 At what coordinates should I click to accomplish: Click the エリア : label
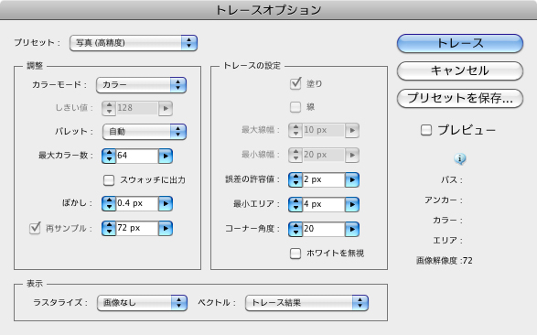coord(447,241)
